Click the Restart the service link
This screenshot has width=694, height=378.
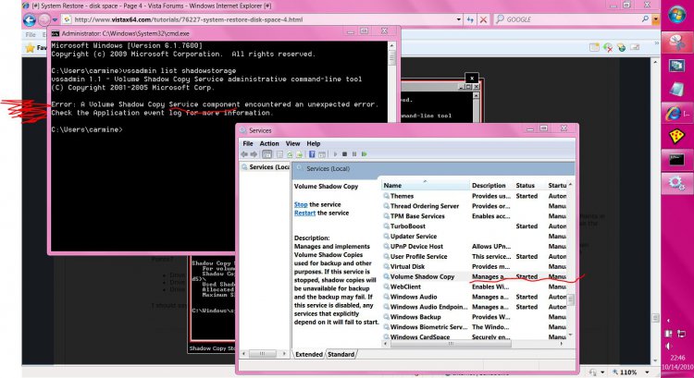point(305,213)
